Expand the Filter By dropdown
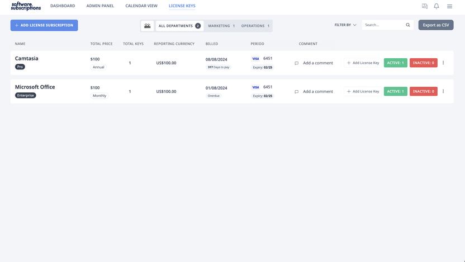465x262 pixels. click(345, 25)
